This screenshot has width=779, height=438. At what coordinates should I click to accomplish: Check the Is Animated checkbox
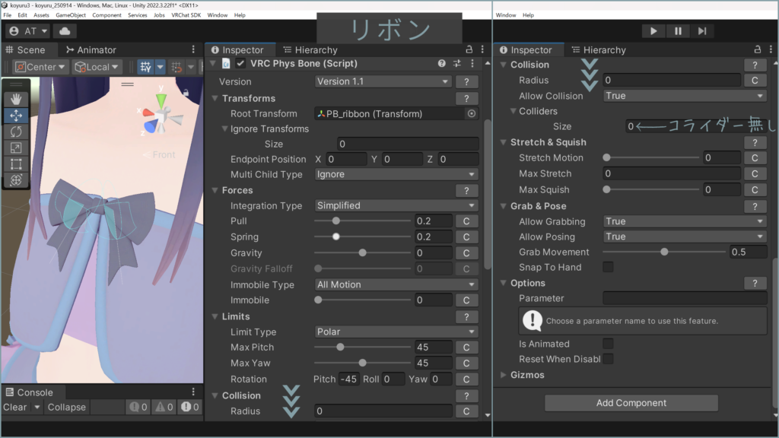pyautogui.click(x=608, y=344)
